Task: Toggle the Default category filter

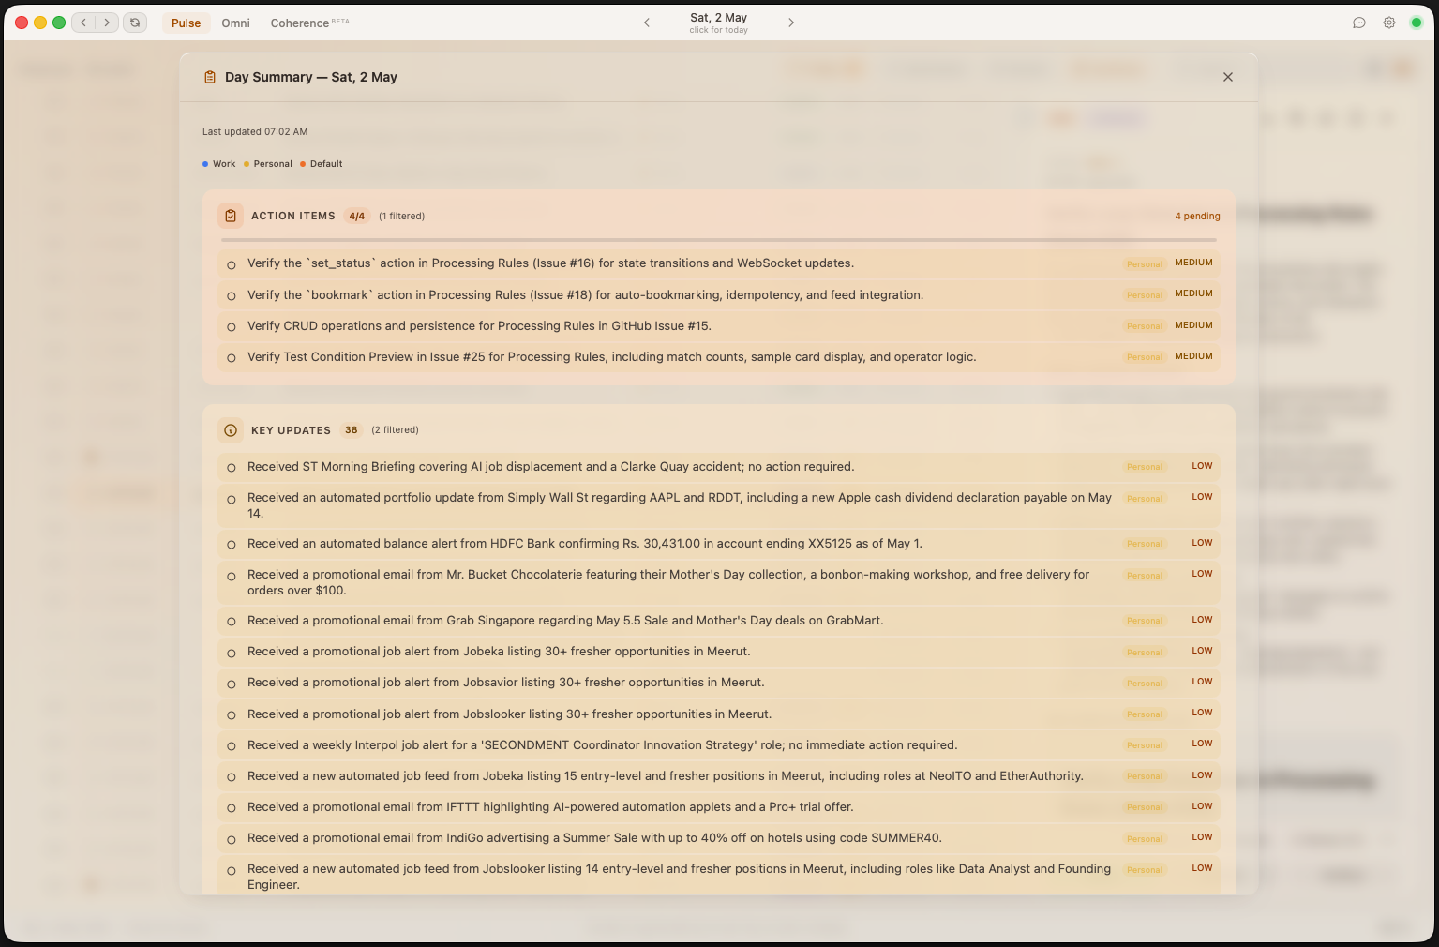Action: [322, 164]
